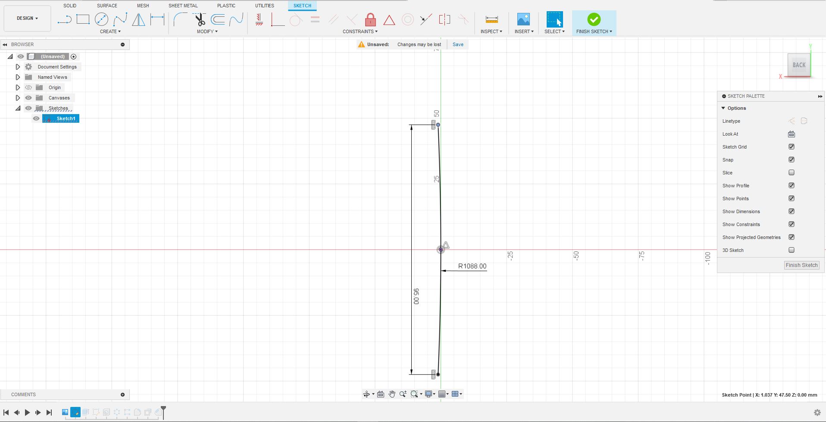Apply the Fix/UnFix lock constraint

pos(370,19)
